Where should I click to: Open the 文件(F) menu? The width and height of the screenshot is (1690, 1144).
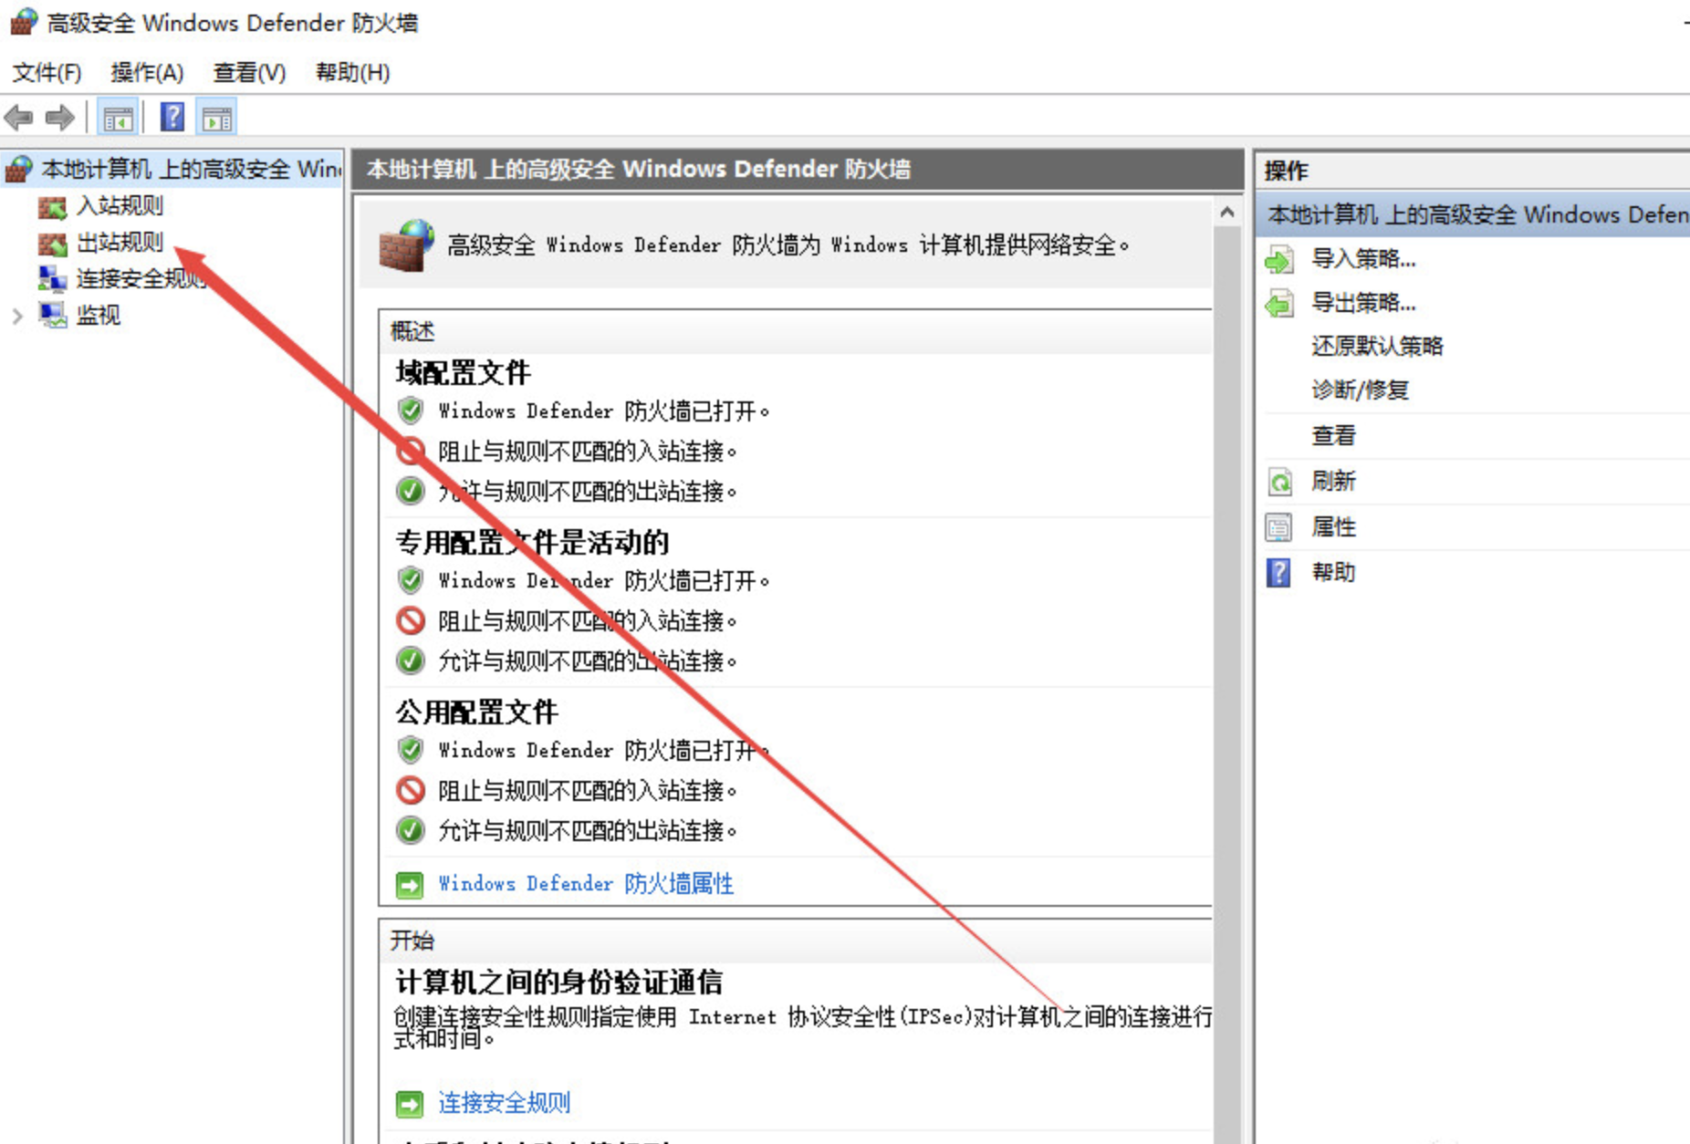point(47,72)
